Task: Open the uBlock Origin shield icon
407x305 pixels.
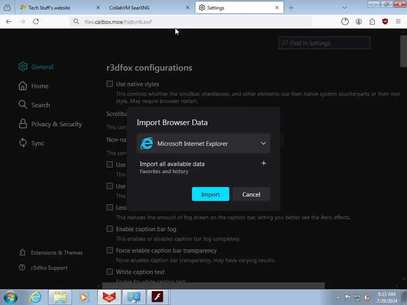Action: click(x=385, y=22)
